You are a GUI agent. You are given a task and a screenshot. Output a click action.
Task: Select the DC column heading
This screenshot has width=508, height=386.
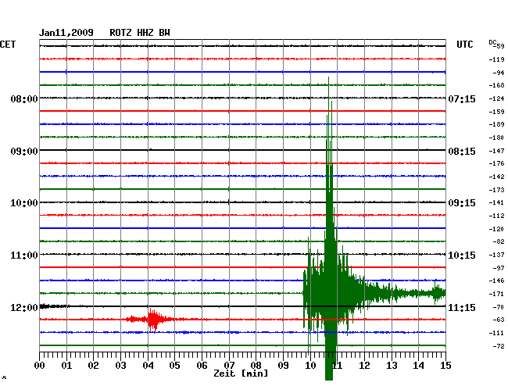tap(492, 42)
